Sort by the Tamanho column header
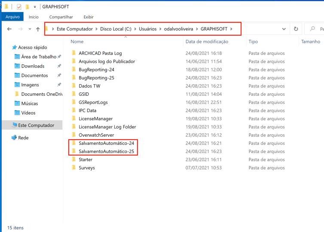Screen dimensions: 324x232 (x=311, y=42)
